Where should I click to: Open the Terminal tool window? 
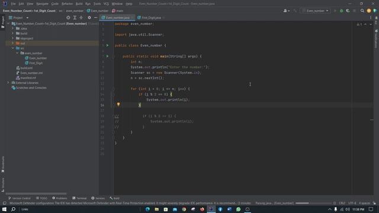(x=79, y=198)
